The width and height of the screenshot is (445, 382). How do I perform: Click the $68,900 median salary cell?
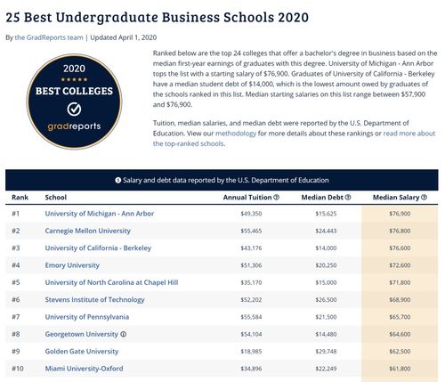pos(400,300)
